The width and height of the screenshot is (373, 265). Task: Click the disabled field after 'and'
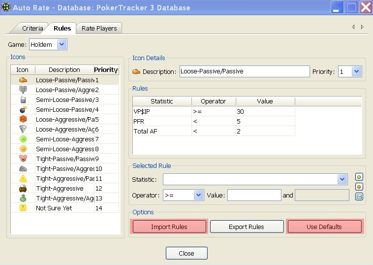322,195
